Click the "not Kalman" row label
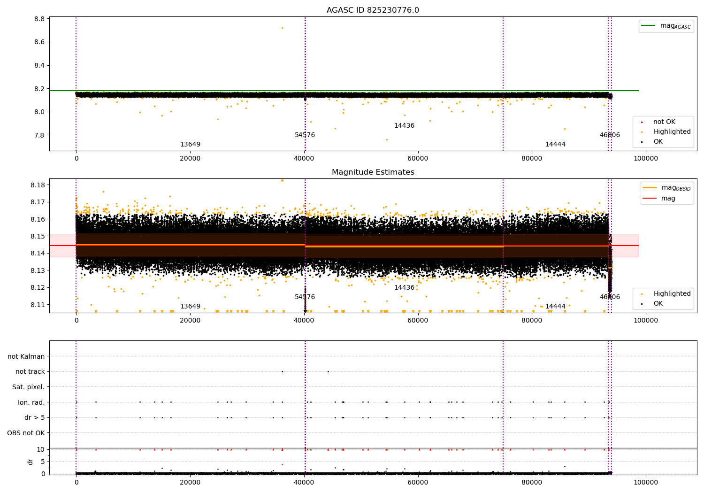Screen dimensions: 704x493 tap(26, 356)
